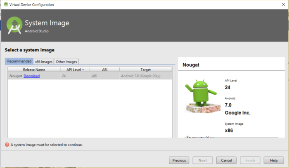Click the 7.0 Android version value

pyautogui.click(x=228, y=105)
